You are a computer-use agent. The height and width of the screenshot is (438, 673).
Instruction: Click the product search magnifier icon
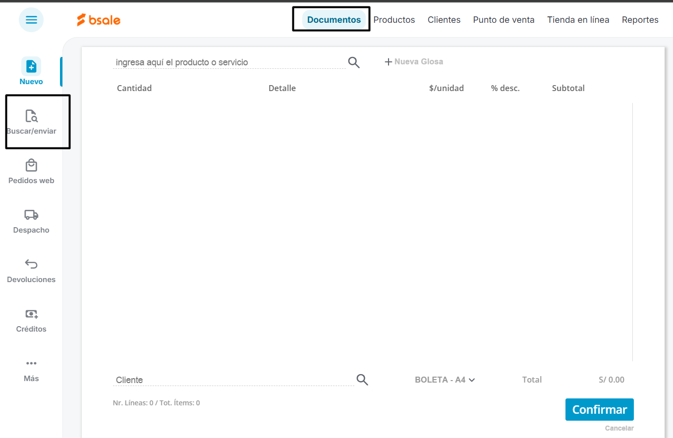click(354, 62)
